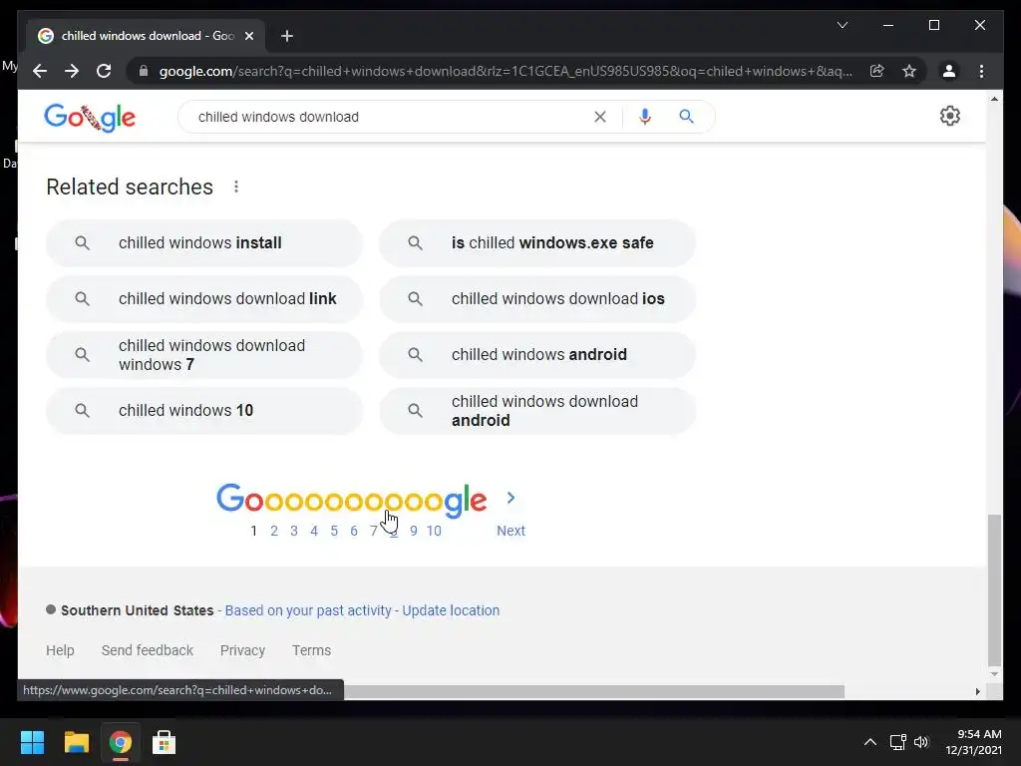This screenshot has width=1021, height=766.
Task: Open Chrome three-dot menu
Action: [x=981, y=71]
